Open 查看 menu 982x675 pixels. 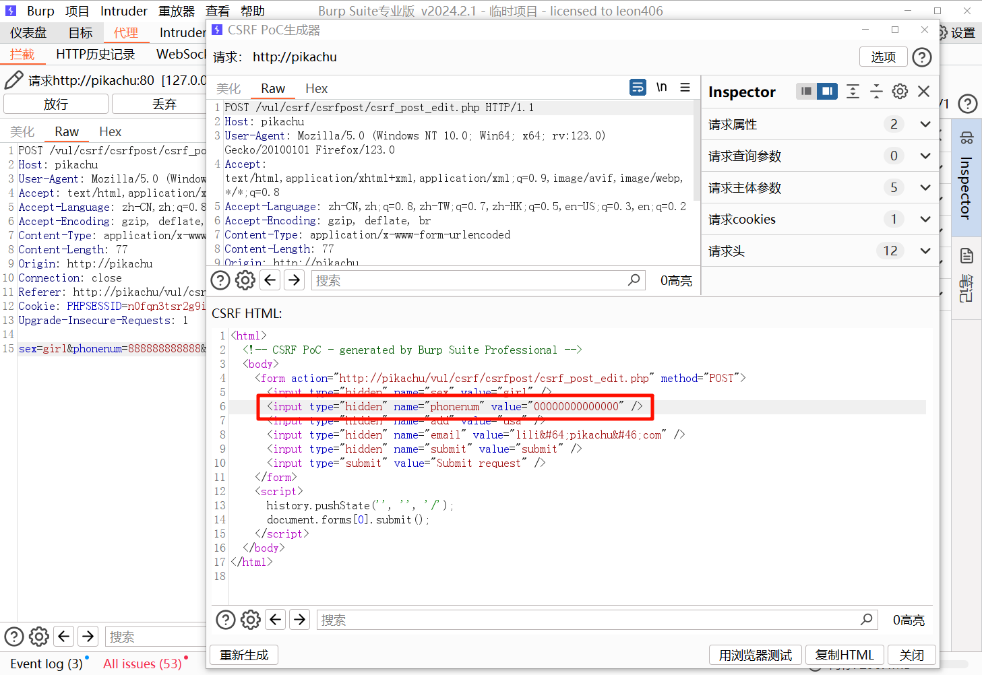point(217,11)
